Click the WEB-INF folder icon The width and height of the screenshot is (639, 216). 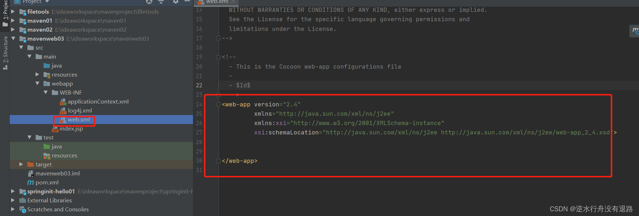(55, 93)
